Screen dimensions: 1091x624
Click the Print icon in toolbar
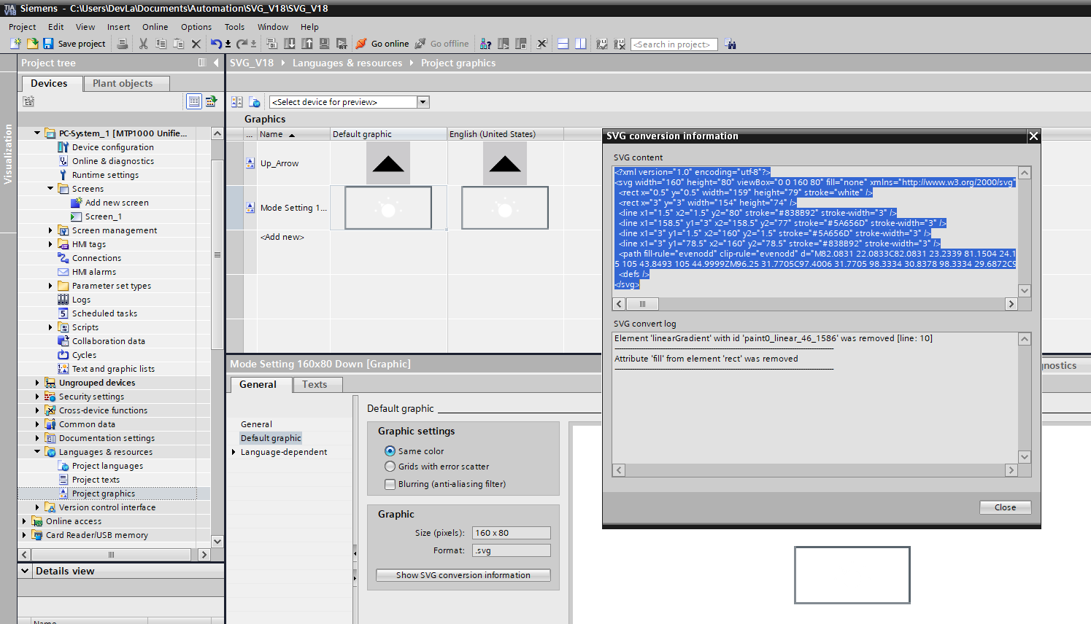pyautogui.click(x=123, y=44)
